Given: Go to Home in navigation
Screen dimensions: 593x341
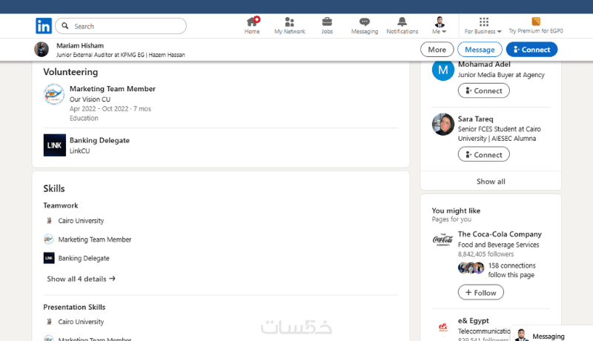Looking at the screenshot, I should tap(252, 26).
